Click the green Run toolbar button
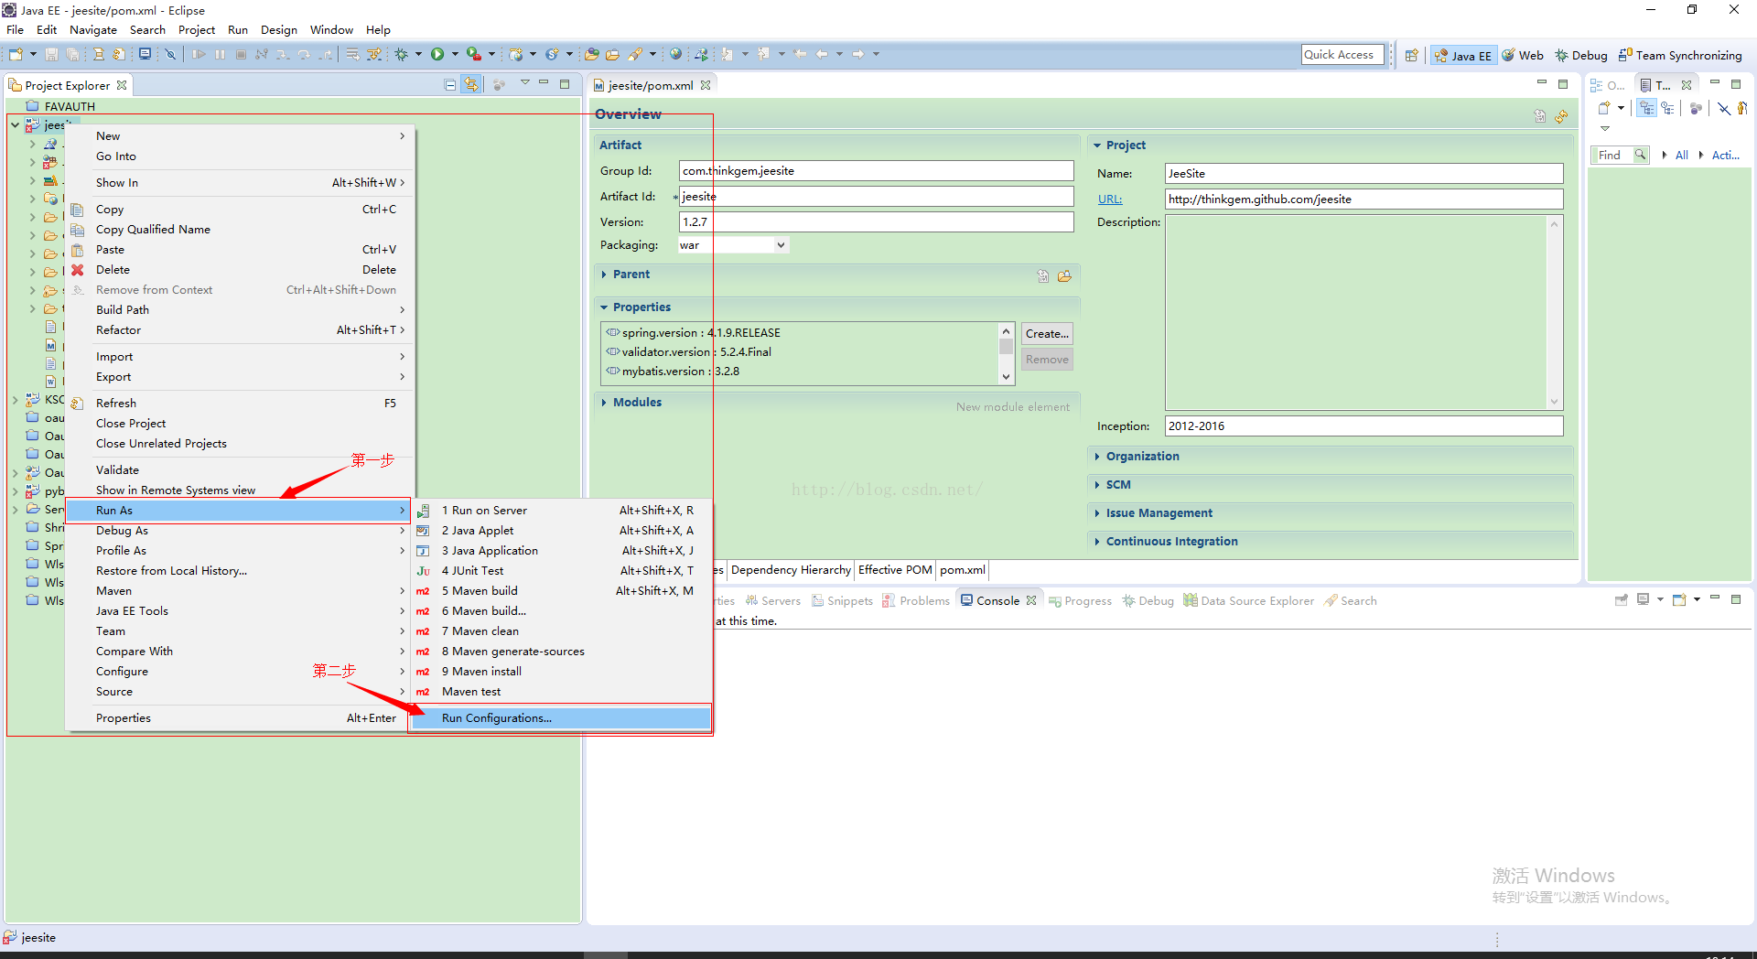 coord(437,55)
